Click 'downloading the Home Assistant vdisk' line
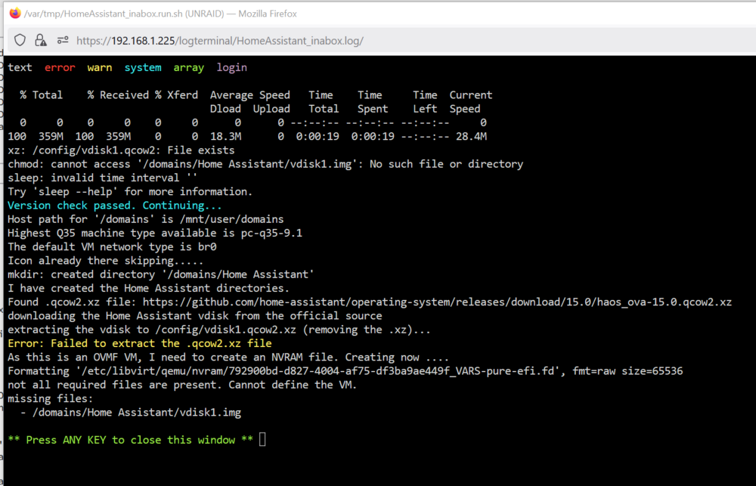The image size is (756, 486). [x=195, y=316]
